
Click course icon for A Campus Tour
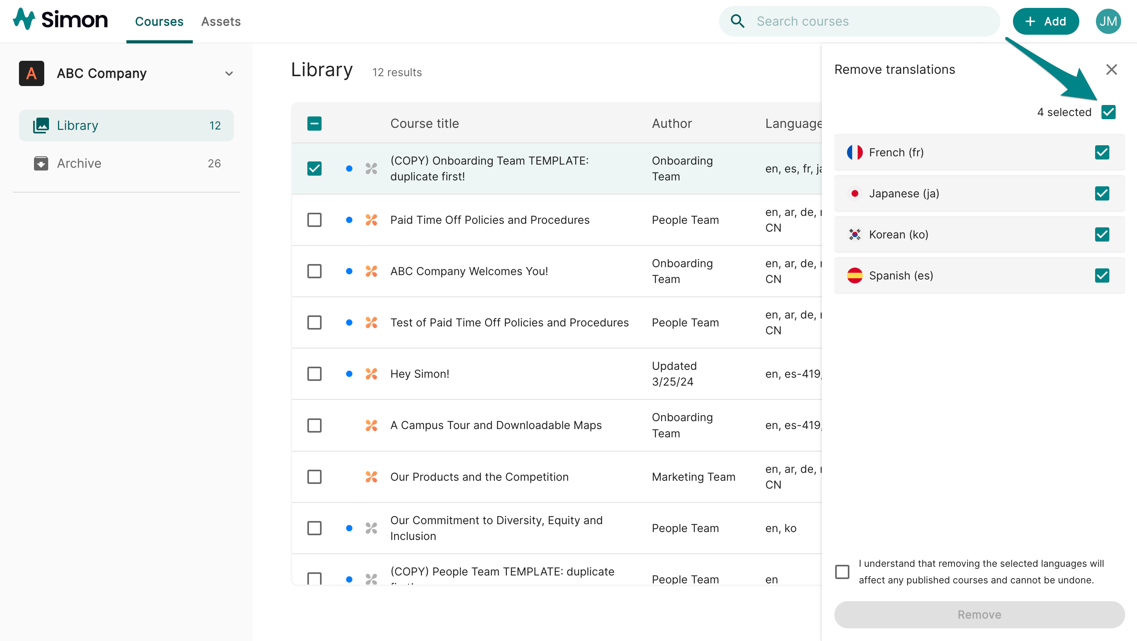371,425
